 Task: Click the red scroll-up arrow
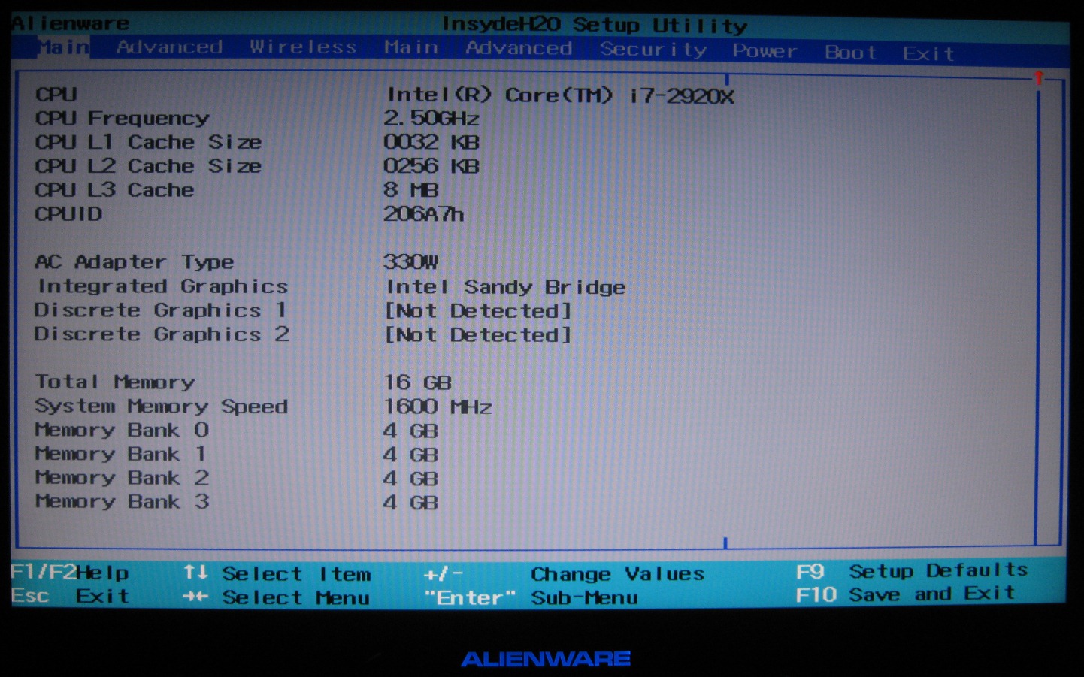tap(1038, 77)
